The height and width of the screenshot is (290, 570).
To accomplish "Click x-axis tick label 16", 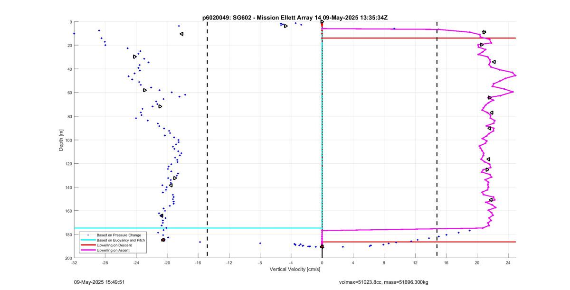I will [446, 263].
